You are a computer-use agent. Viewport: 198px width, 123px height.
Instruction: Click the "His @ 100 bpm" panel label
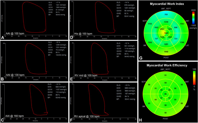[83, 34]
